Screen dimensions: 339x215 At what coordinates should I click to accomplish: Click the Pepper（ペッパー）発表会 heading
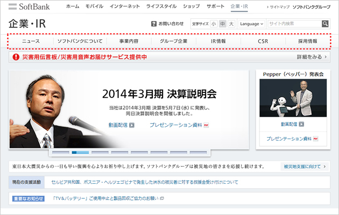click(x=293, y=74)
